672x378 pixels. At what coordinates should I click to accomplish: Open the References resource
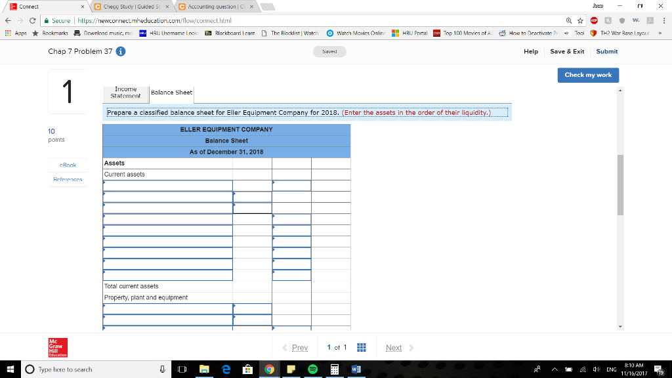[68, 180]
